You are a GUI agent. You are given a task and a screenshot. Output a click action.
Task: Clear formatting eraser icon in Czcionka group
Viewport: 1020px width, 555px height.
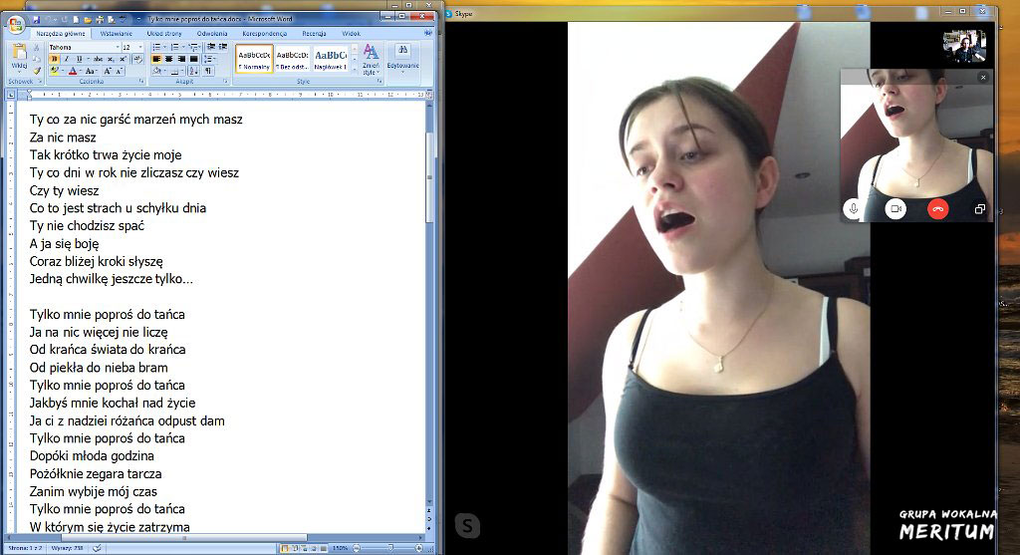[x=137, y=59]
